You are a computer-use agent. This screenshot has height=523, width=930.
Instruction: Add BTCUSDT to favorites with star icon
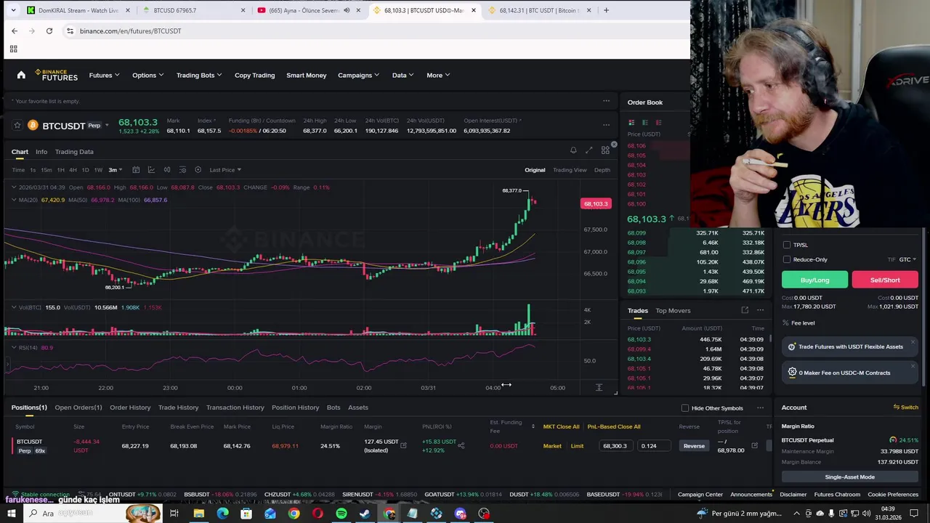tap(17, 126)
